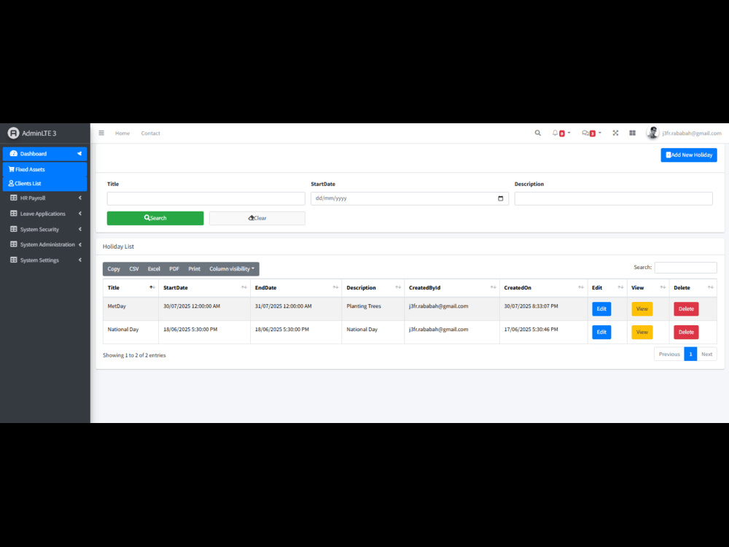Viewport: 729px width, 547px height.
Task: Open the StartDate calendar picker icon
Action: click(x=501, y=198)
